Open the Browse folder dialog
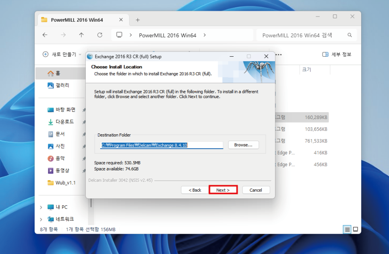Screen dimensions: 389x254 point(243,145)
